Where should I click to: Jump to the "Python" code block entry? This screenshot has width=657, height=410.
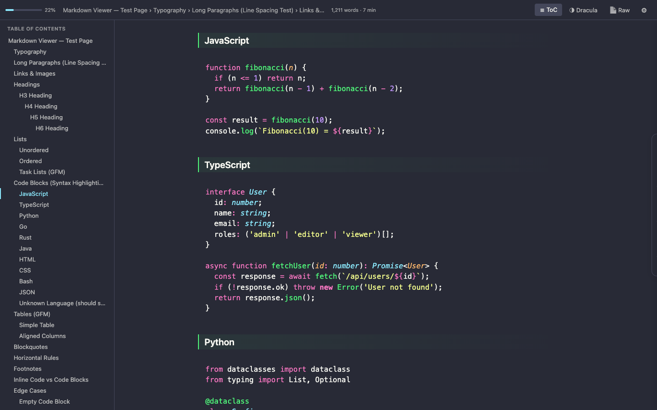[29, 215]
